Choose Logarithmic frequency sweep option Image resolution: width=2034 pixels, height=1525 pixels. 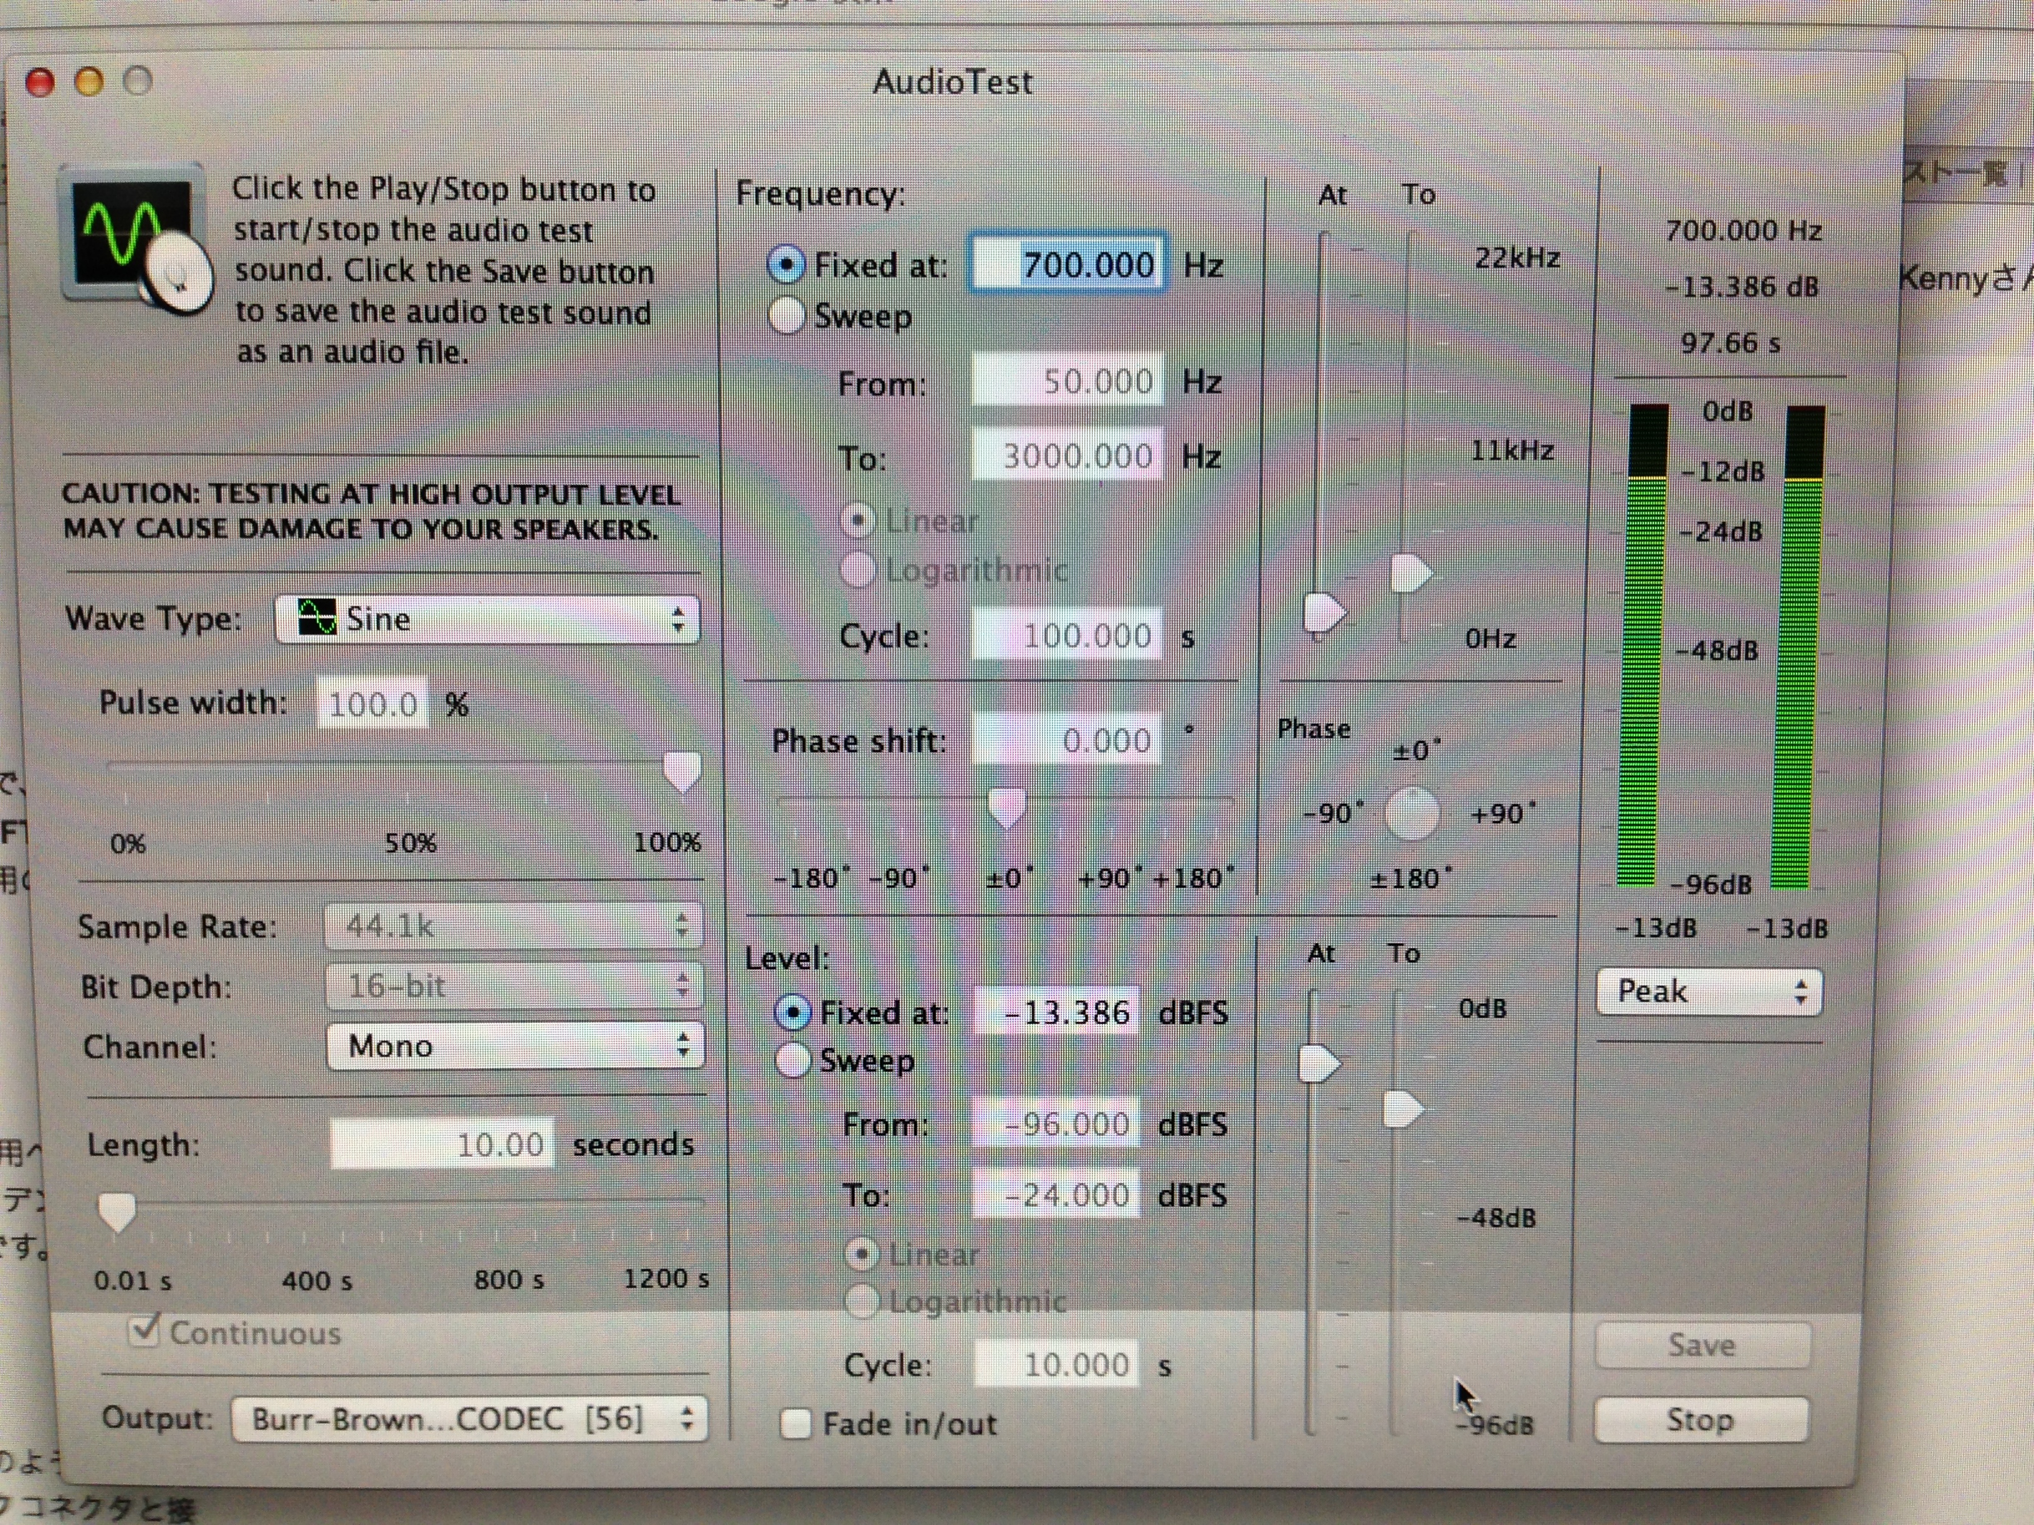click(858, 570)
